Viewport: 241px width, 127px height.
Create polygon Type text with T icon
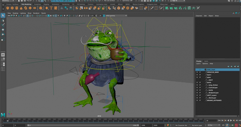pos(51,8)
